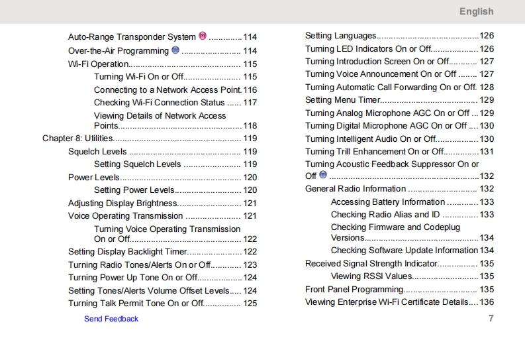Viewport: 525px width, 340px height.
Task: Open the Send Feedback link
Action: point(111,319)
